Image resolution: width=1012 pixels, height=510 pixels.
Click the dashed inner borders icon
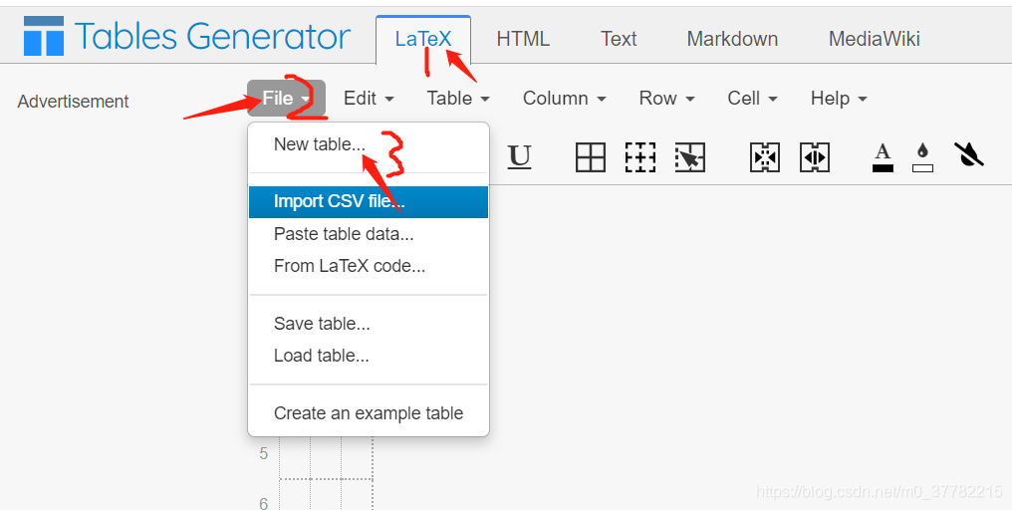pyautogui.click(x=640, y=156)
